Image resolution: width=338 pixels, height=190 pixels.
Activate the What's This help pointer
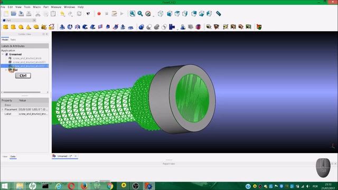coord(88,14)
